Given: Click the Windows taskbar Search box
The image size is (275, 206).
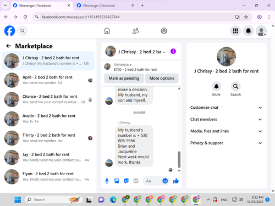Looking at the screenshot, I should 53,199.
